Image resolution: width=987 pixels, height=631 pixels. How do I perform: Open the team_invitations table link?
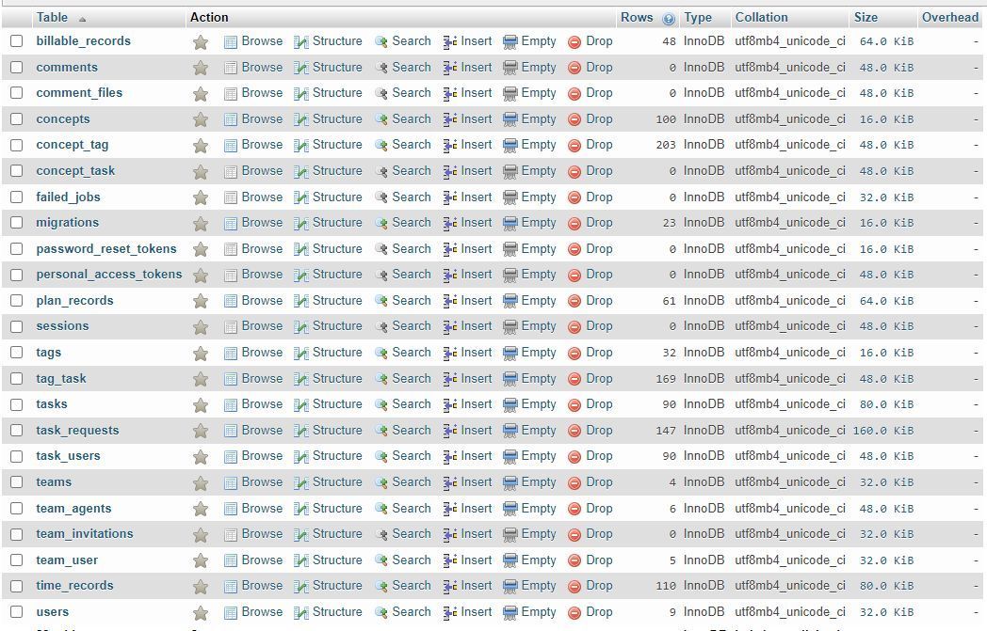tap(85, 533)
